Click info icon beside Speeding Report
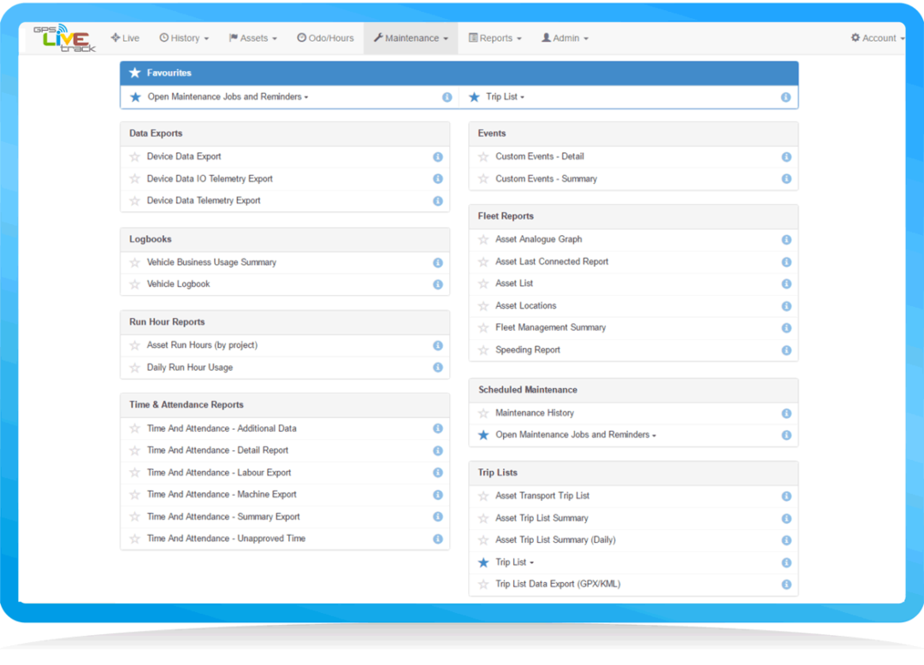This screenshot has width=924, height=665. coord(786,350)
